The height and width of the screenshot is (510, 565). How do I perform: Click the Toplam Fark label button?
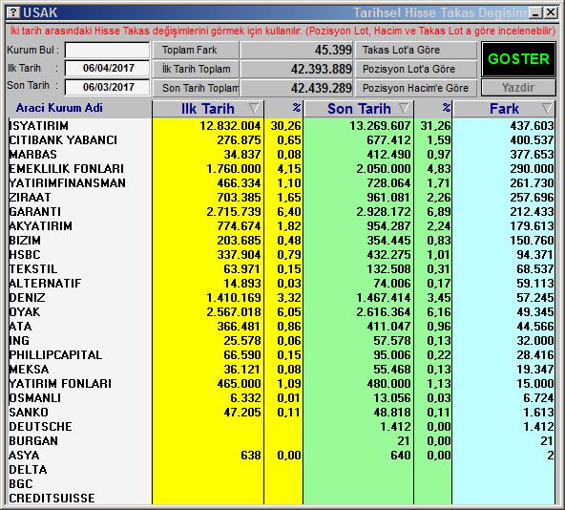pyautogui.click(x=196, y=50)
